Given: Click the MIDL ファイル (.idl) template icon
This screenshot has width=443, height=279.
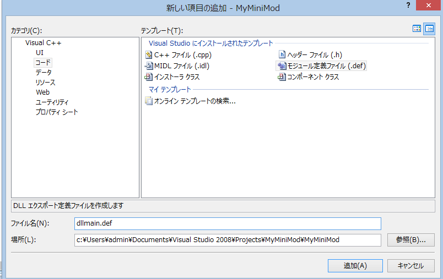Looking at the screenshot, I should coord(148,66).
